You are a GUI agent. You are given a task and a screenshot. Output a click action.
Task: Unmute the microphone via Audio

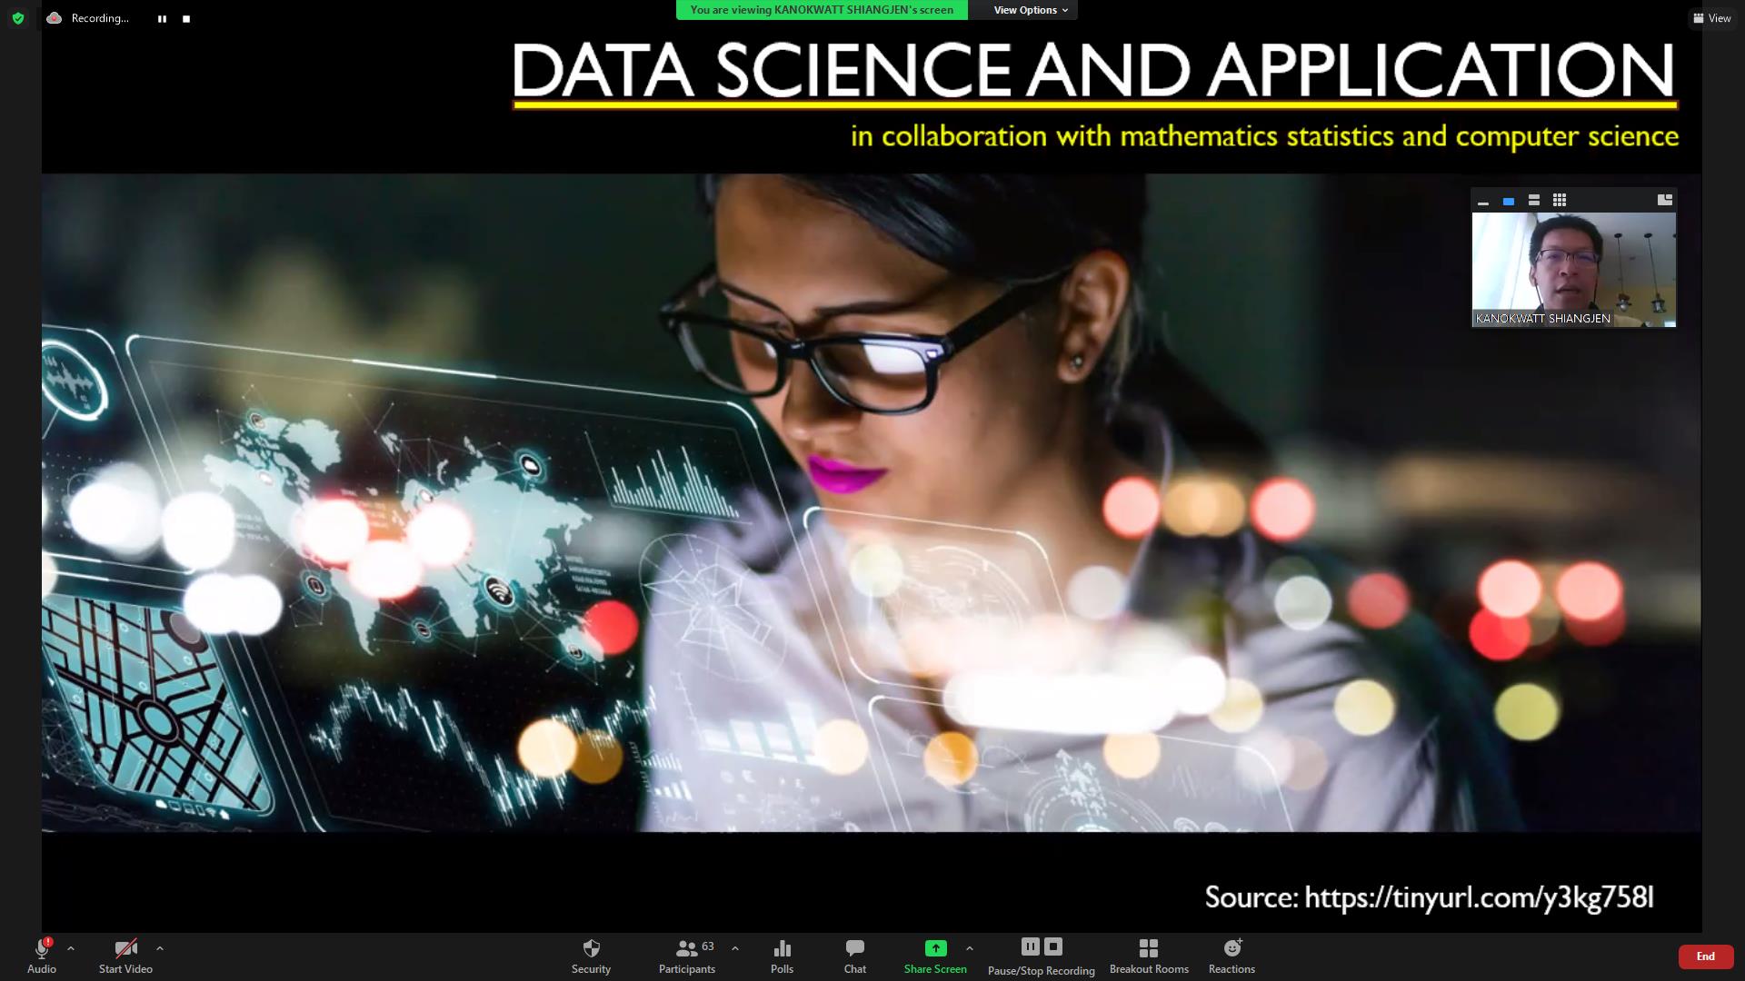42,956
